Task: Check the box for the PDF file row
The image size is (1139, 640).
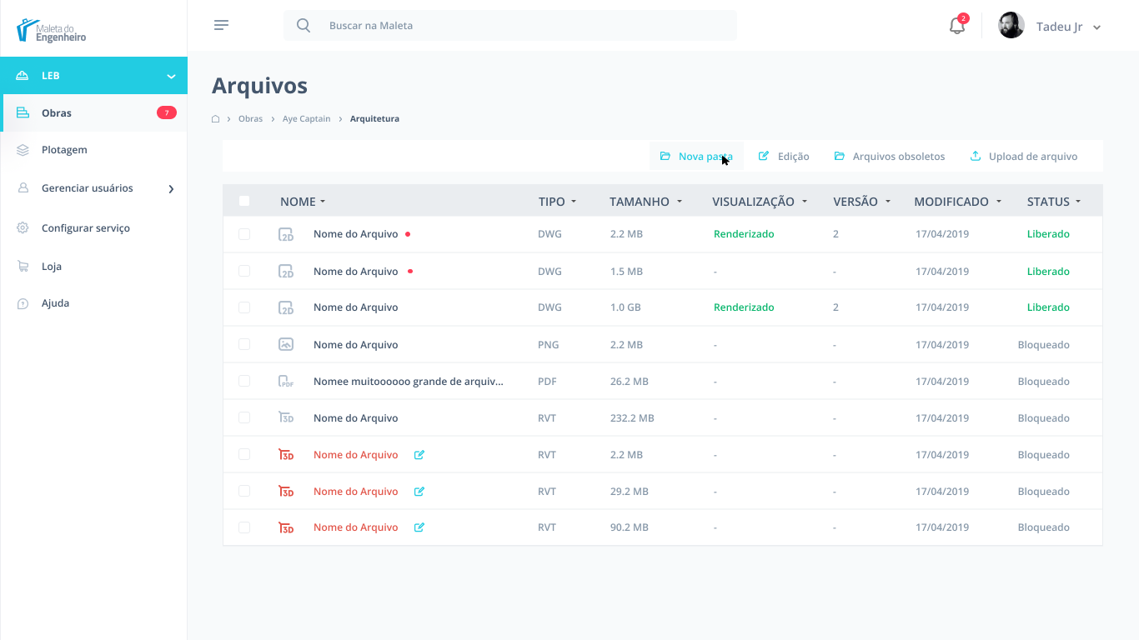Action: 244,381
